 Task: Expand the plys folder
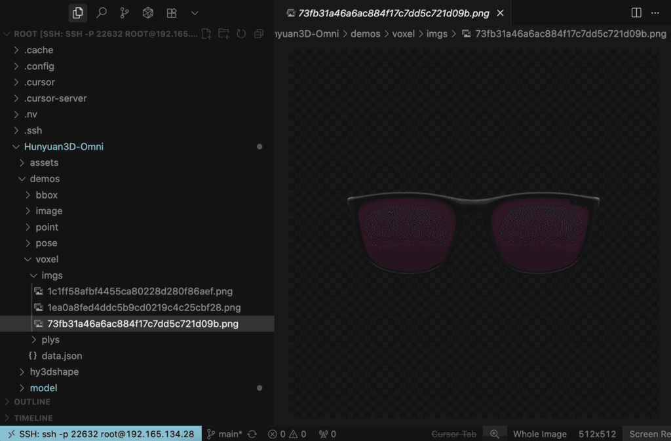(x=50, y=339)
